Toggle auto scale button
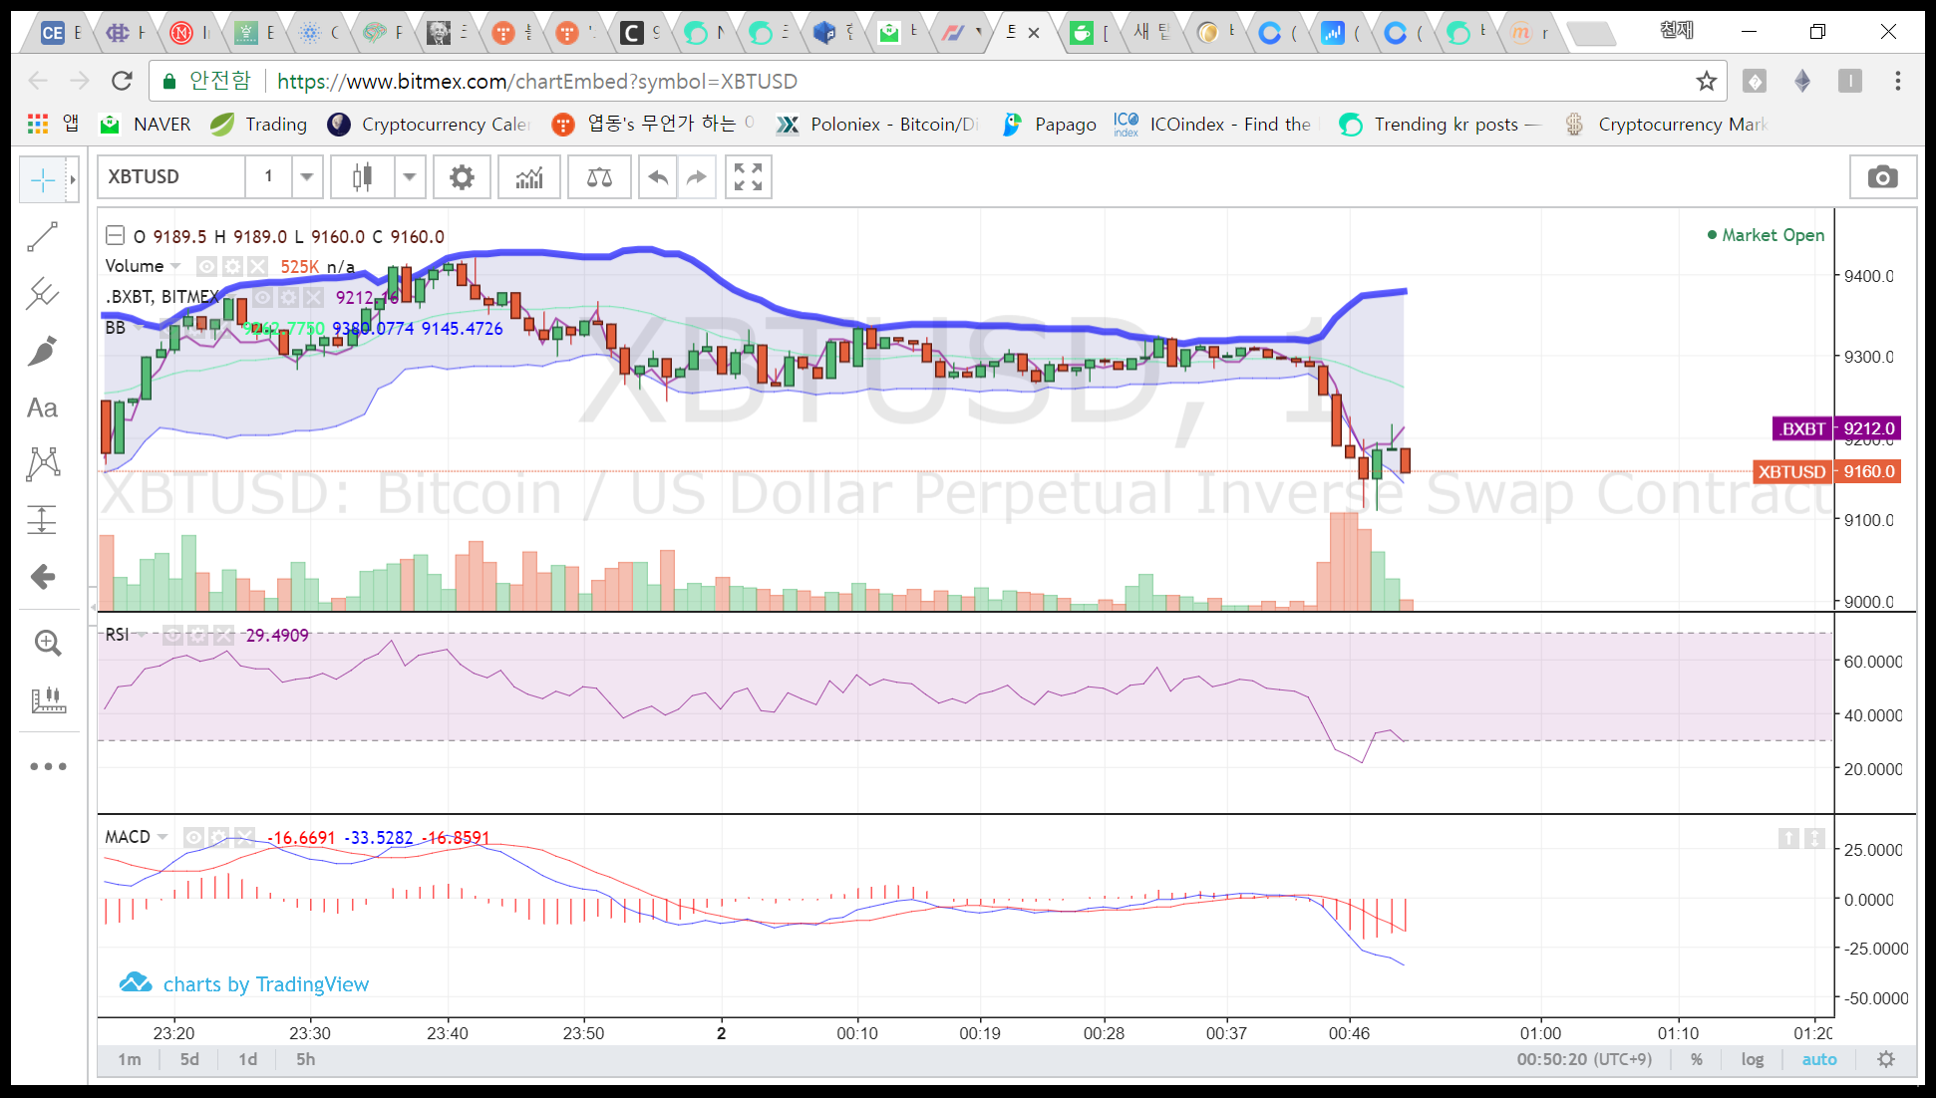1936x1098 pixels. (x=1819, y=1059)
